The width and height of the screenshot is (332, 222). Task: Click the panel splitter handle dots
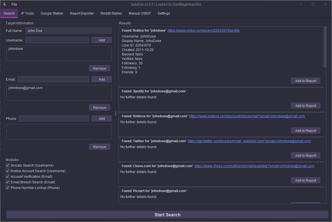(116, 114)
